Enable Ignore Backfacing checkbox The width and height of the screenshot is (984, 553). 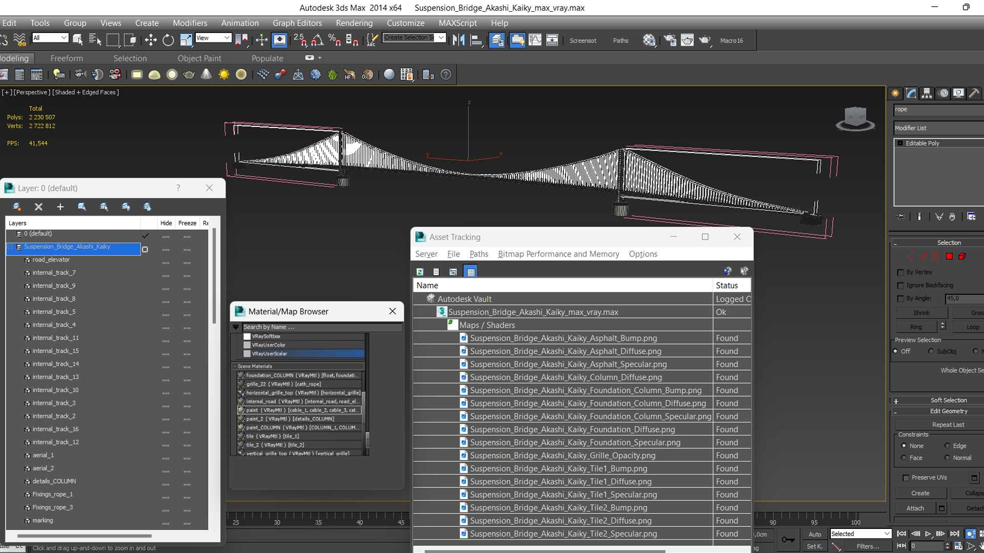[900, 285]
